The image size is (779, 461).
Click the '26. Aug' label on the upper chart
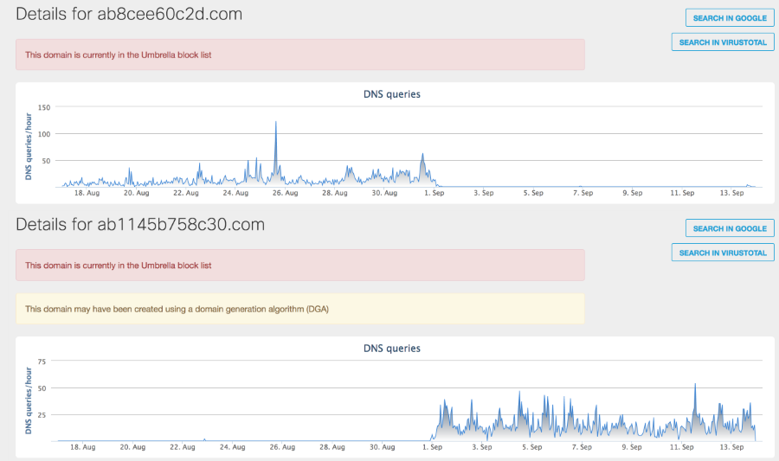coord(284,194)
